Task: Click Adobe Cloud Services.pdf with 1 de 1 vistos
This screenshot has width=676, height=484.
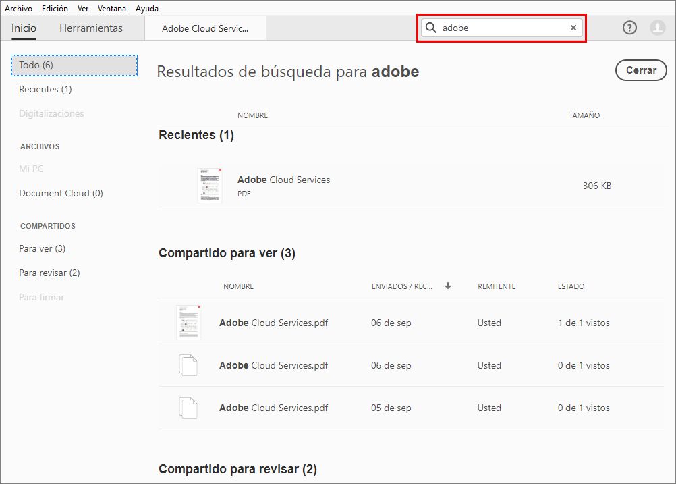Action: point(273,323)
